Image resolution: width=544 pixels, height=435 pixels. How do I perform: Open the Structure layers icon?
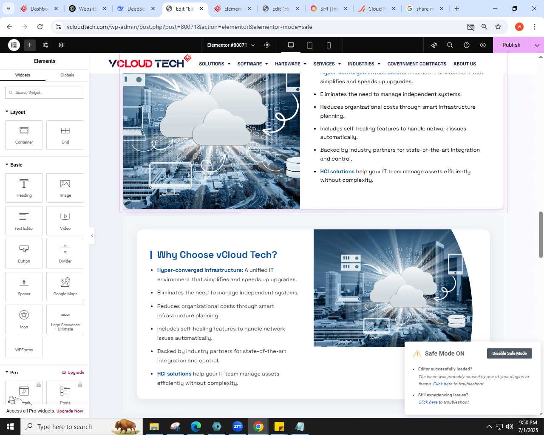pos(61,45)
